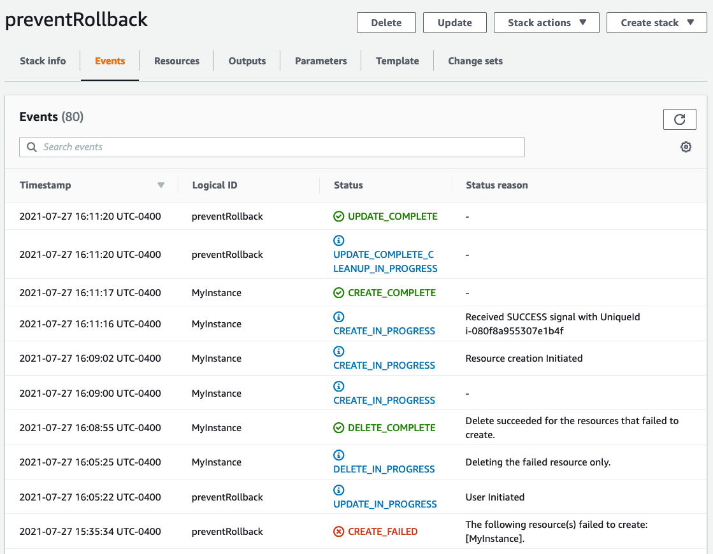Click the Update button for the stack
The width and height of the screenshot is (713, 554).
click(454, 22)
